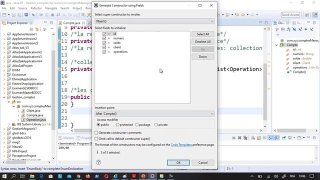This screenshot has height=180, width=320.
Task: Click the Save toolbar icon
Action: coord(13,14)
